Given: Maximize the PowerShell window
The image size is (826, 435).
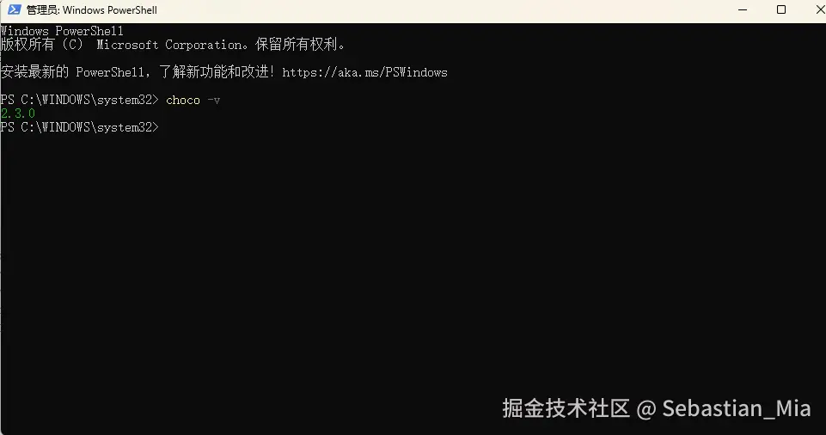Looking at the screenshot, I should (781, 10).
